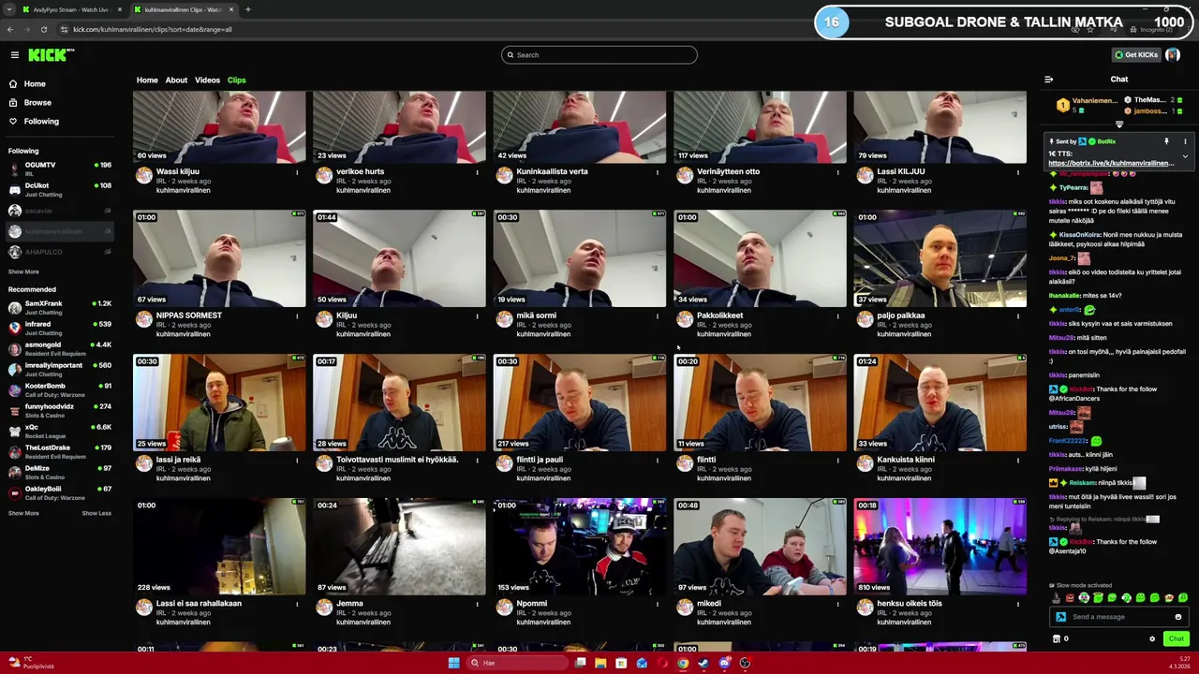Viewport: 1199px width, 674px height.
Task: Open OGUMTV channel in Following
Action: tap(59, 168)
